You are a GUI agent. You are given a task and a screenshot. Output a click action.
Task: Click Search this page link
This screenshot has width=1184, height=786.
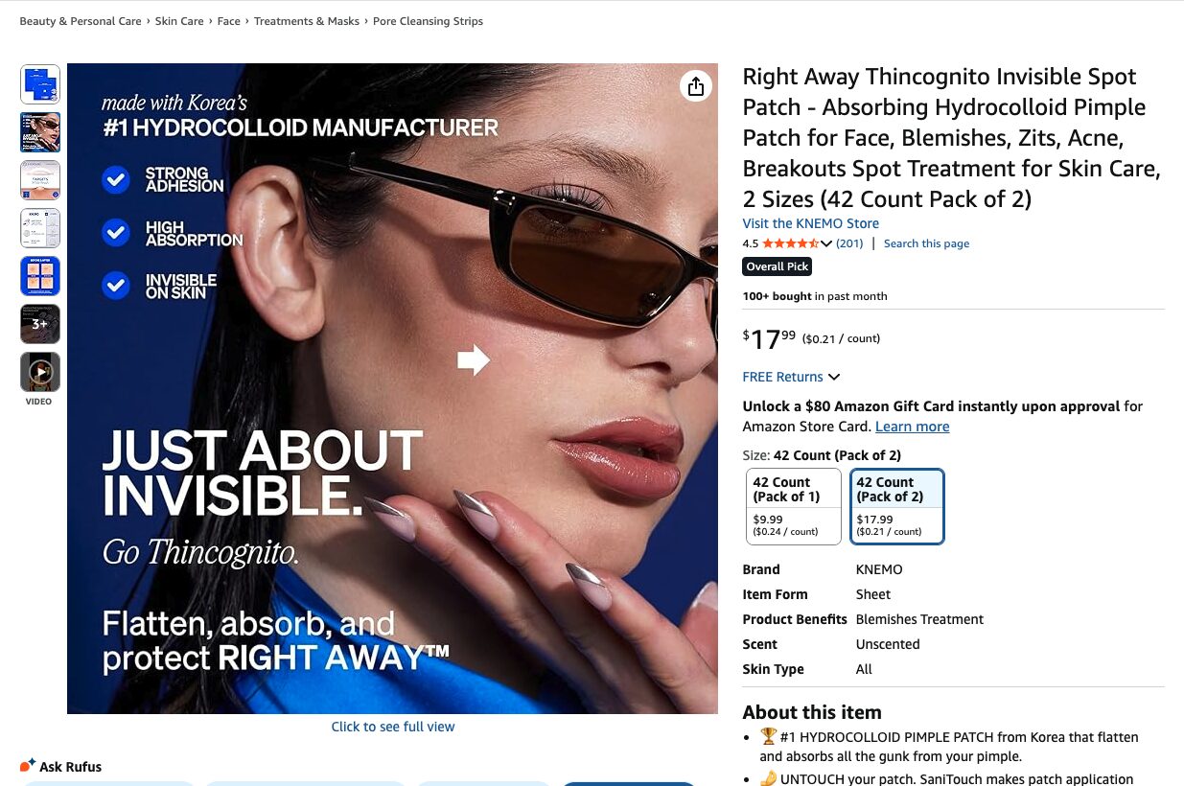click(926, 243)
